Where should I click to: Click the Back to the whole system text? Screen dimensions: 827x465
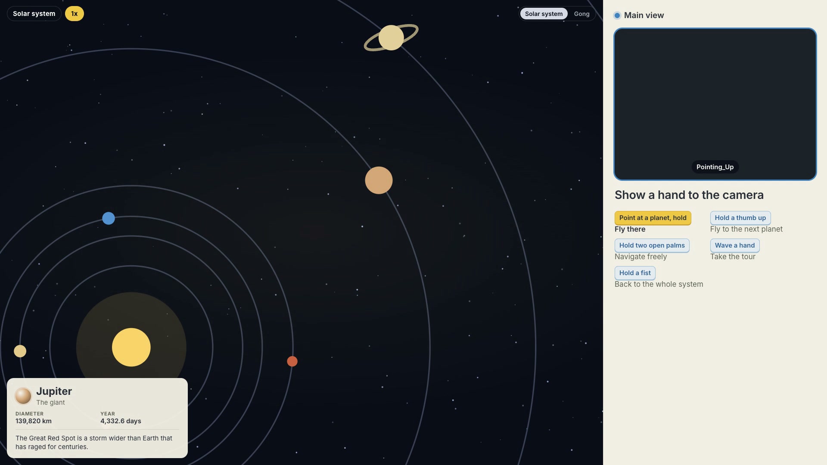tap(659, 285)
